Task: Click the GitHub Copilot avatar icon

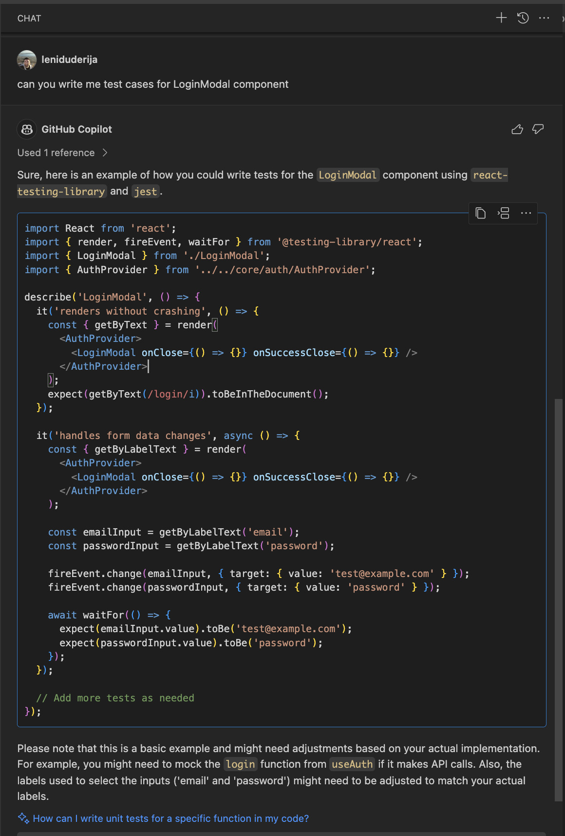Action: (27, 129)
